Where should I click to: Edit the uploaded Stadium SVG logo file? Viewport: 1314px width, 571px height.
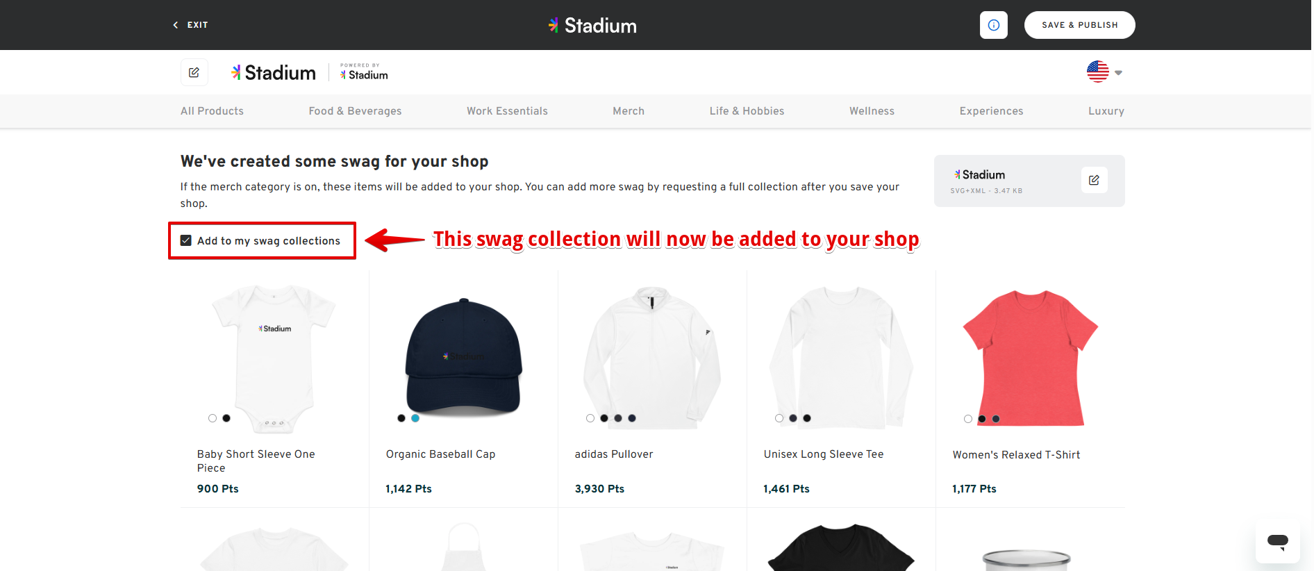pos(1094,180)
